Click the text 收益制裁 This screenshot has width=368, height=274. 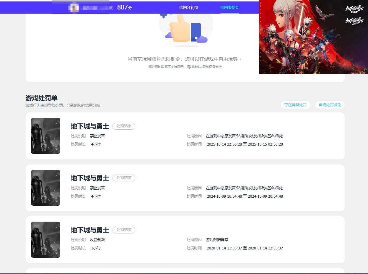97,240
